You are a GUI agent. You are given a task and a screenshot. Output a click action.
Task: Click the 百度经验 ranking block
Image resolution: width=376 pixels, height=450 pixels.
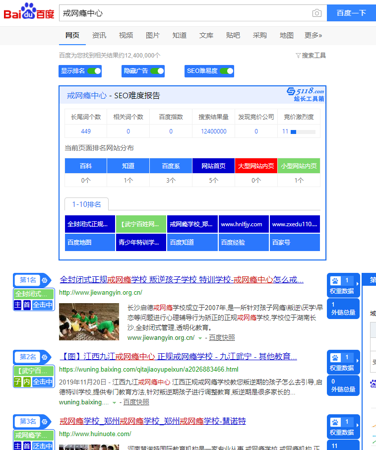click(244, 243)
